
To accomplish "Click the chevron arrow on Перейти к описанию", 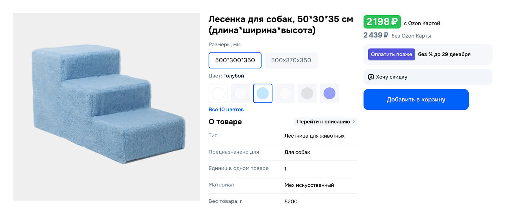I will (354, 122).
